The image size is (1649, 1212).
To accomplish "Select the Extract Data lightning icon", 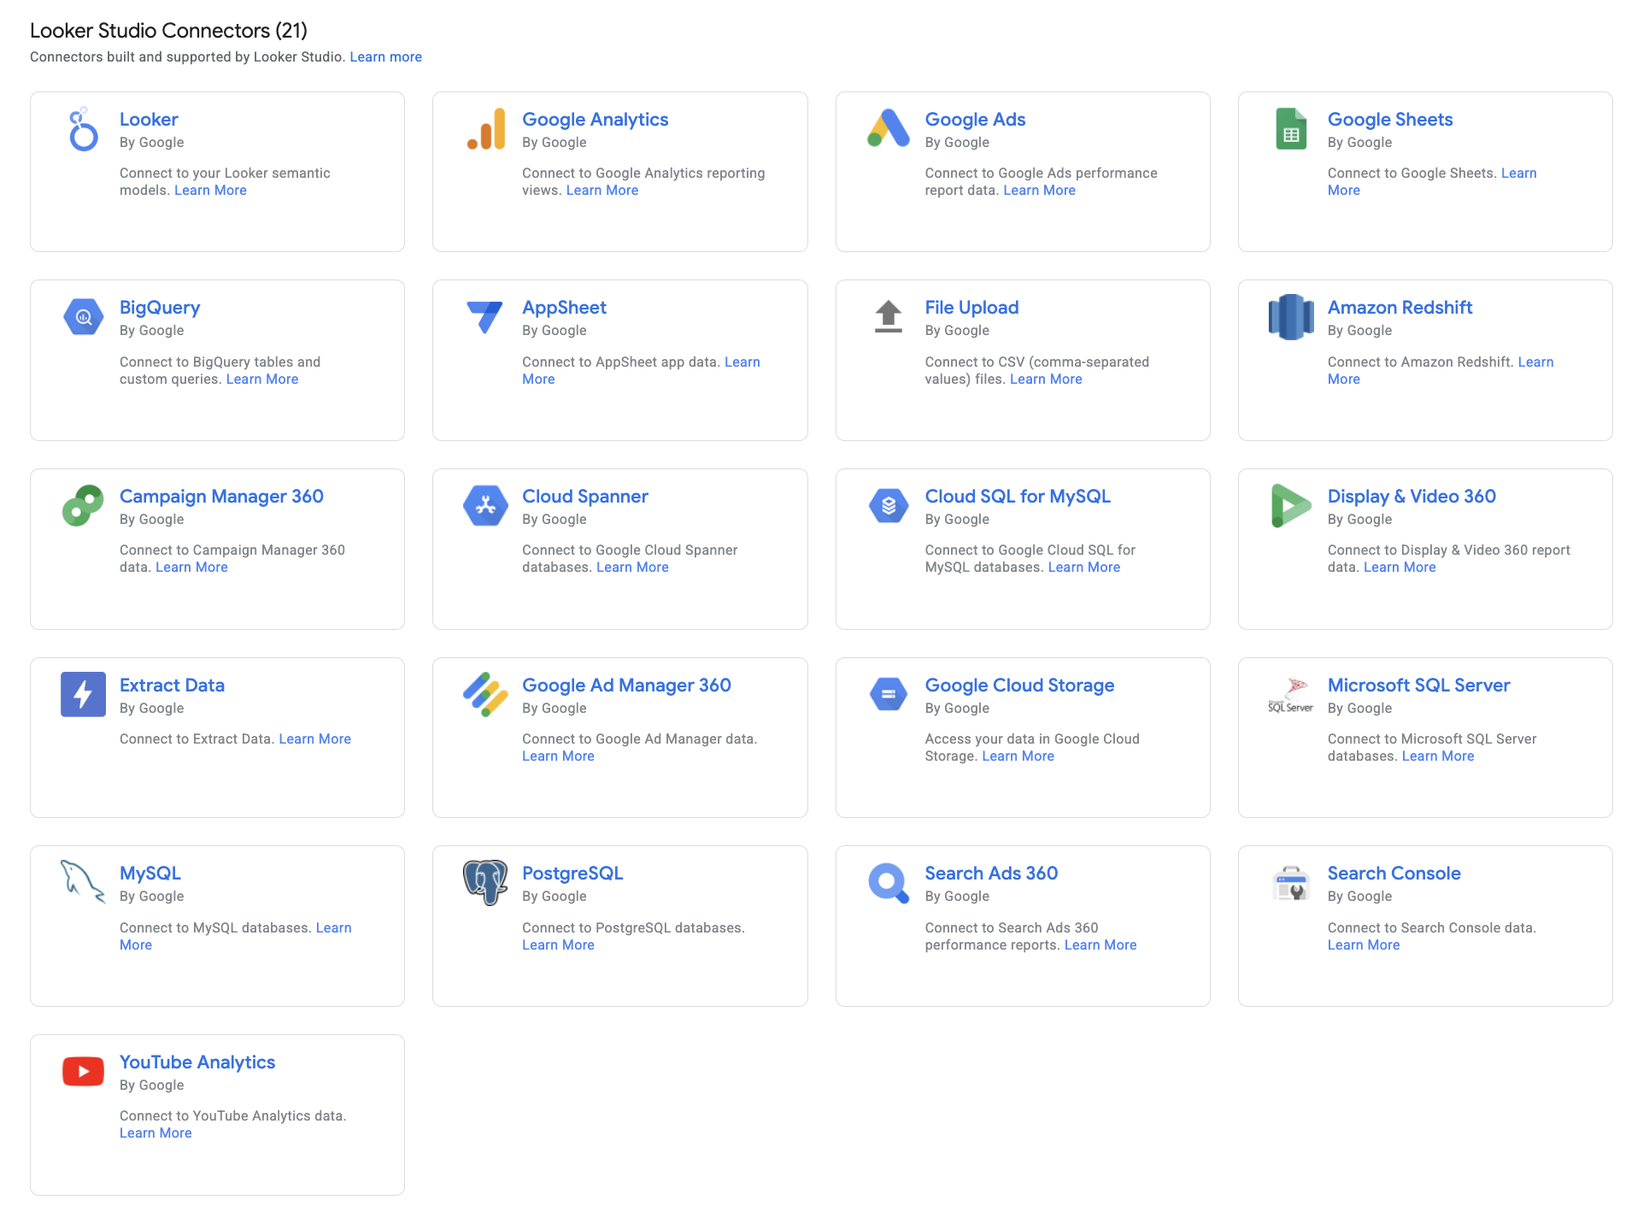I will coord(82,694).
